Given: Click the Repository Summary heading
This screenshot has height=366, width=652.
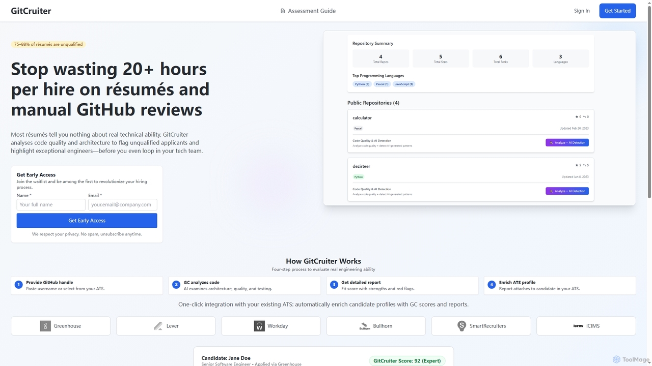Looking at the screenshot, I should [x=373, y=43].
